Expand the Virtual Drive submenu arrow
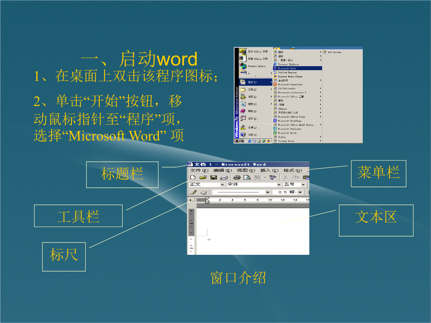Viewport: 431px width, 323px height. (320, 141)
